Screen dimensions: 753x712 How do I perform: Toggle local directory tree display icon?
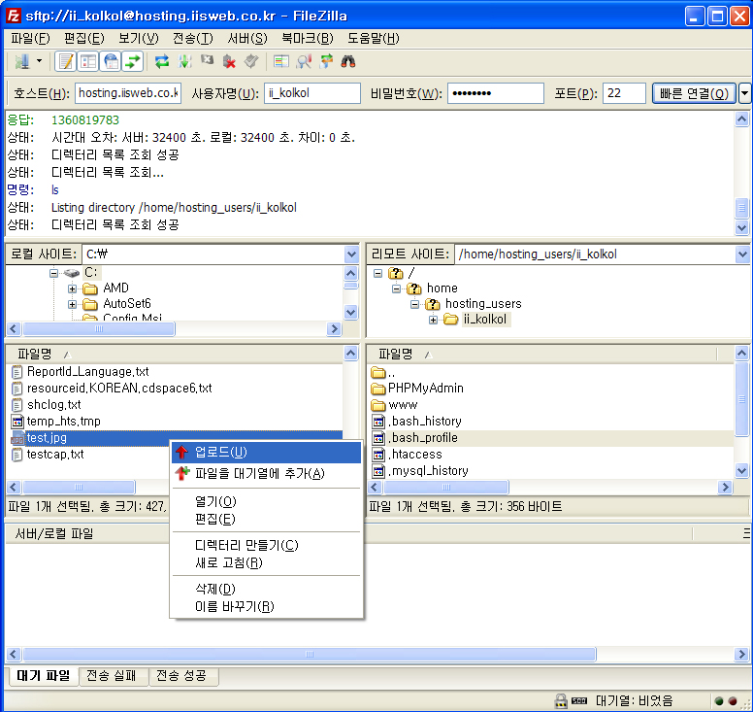pos(88,62)
